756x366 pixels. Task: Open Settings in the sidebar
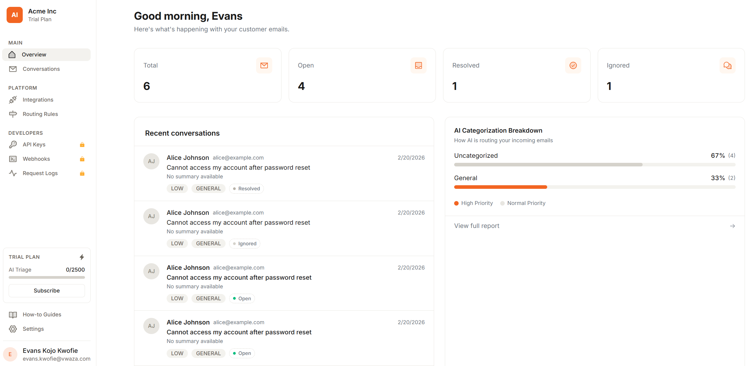[x=33, y=329]
